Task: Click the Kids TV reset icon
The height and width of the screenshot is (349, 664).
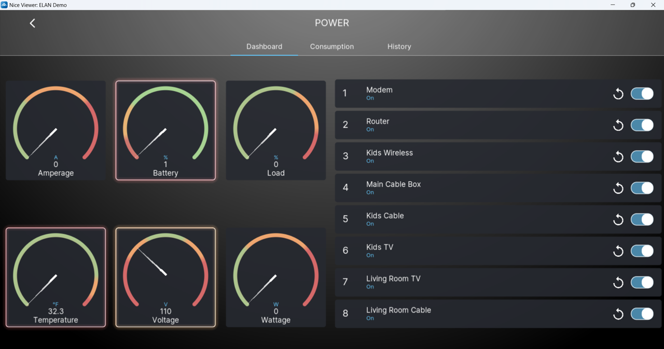Action: (618, 251)
